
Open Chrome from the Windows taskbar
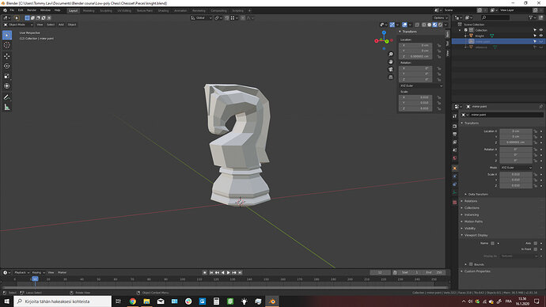coord(133,301)
